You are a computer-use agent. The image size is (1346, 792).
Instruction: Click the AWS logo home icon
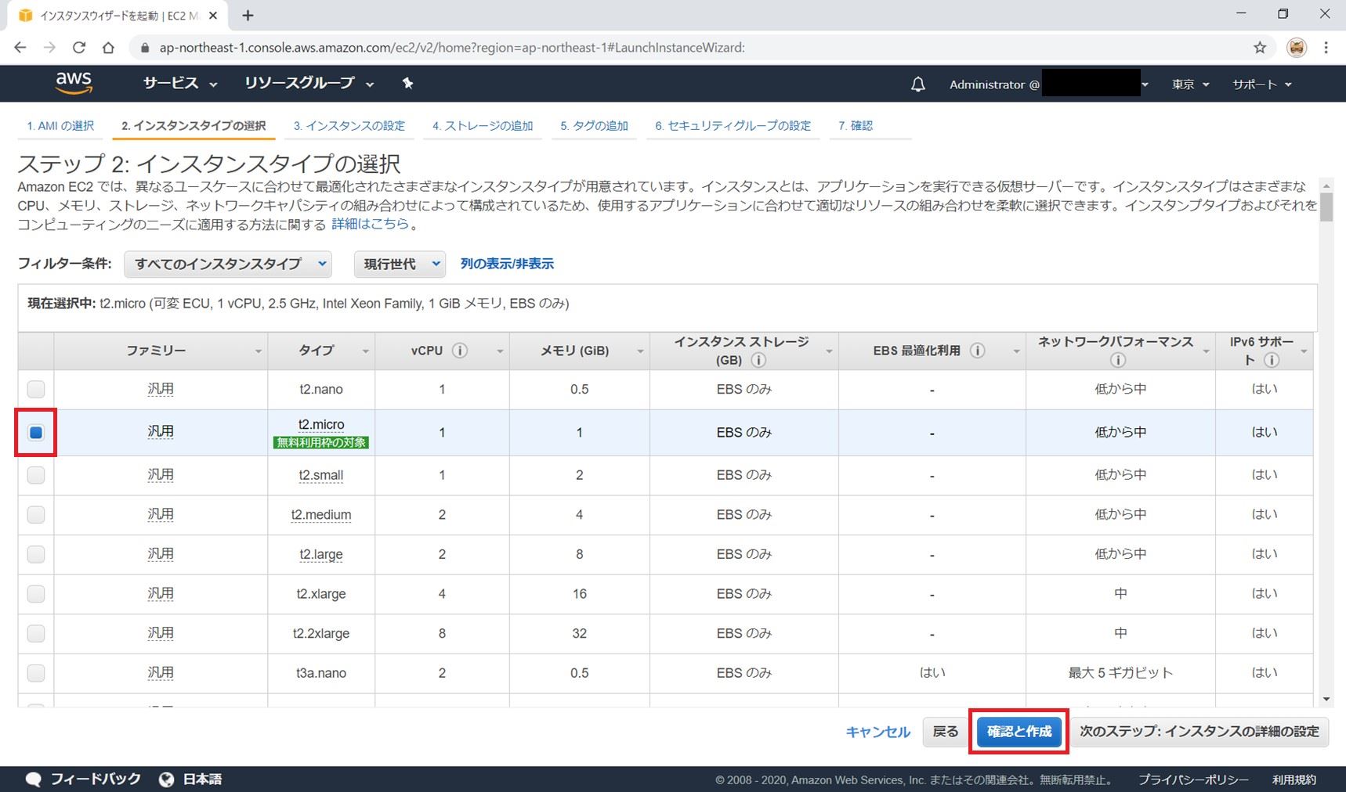pyautogui.click(x=74, y=83)
